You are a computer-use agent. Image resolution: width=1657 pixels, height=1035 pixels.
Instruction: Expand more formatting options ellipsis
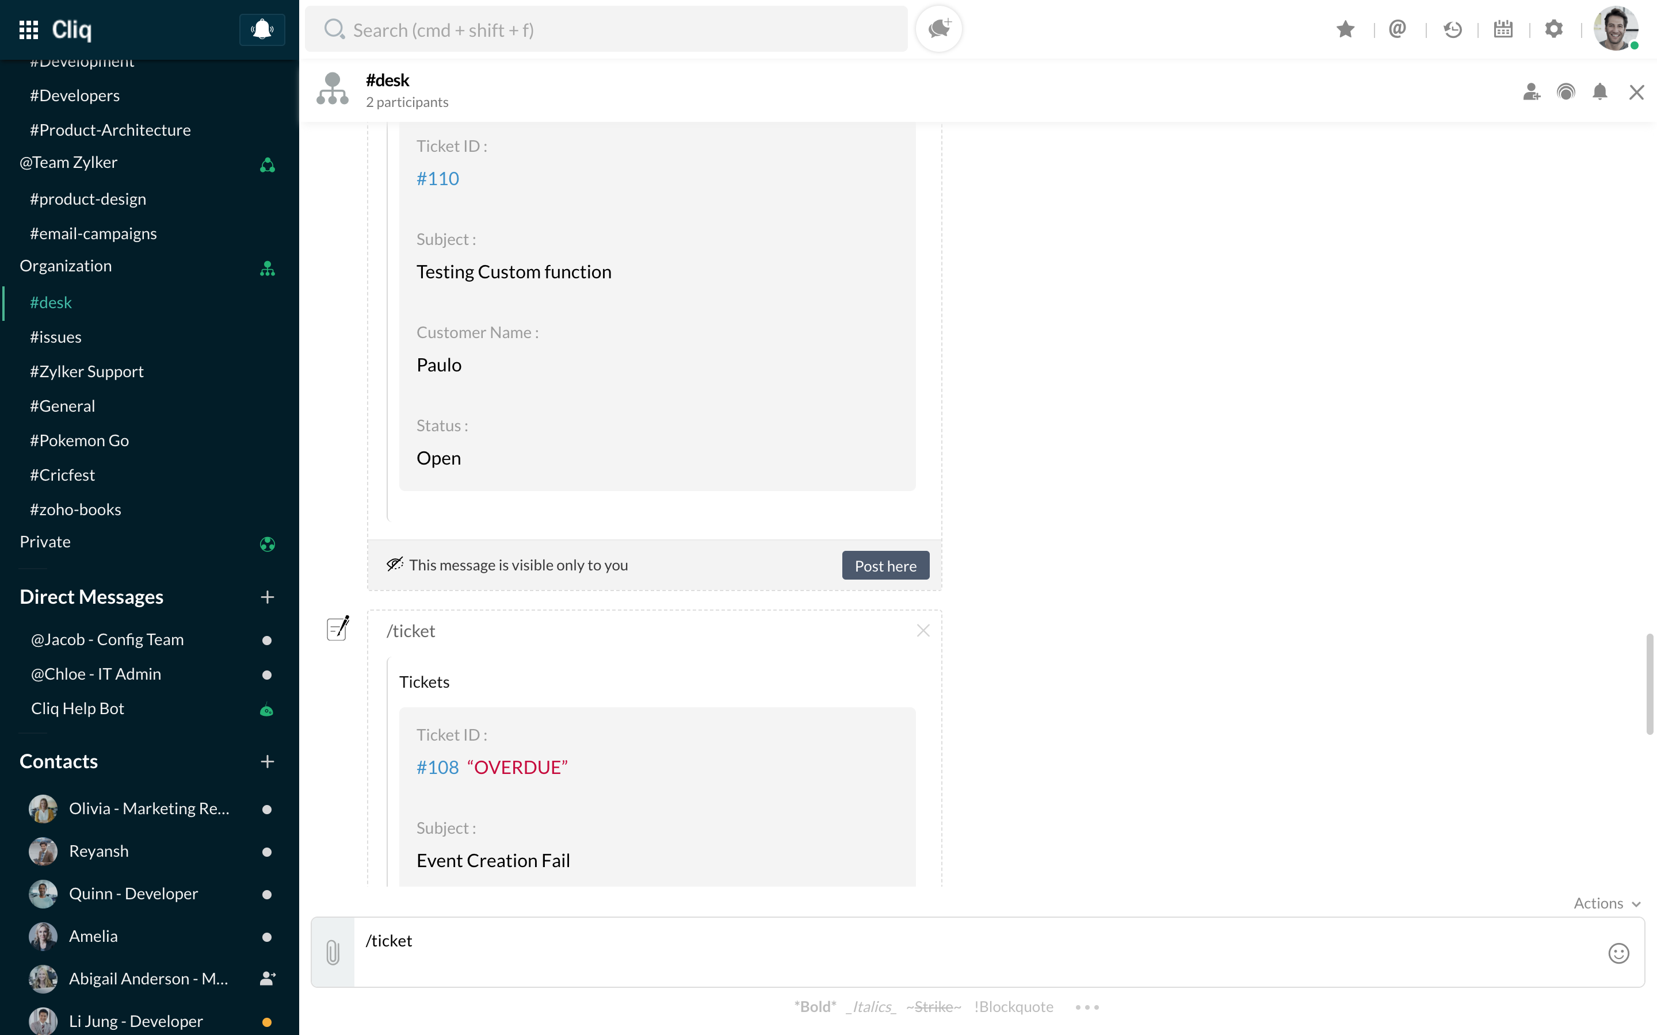tap(1087, 1007)
